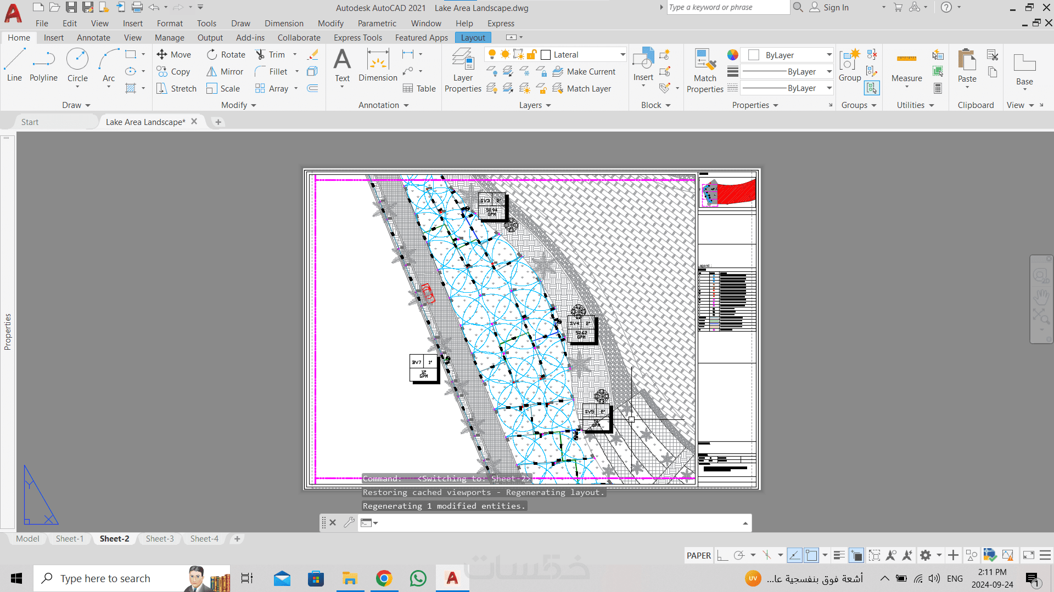Image resolution: width=1054 pixels, height=592 pixels.
Task: Click the object color wheel swatch
Action: [x=732, y=55]
